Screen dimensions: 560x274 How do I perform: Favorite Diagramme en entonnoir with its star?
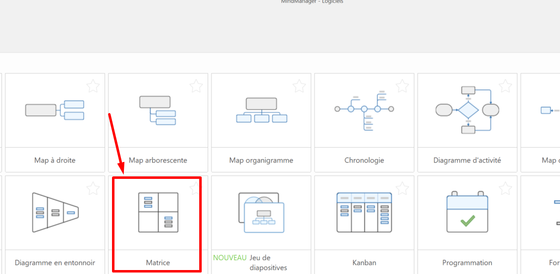point(93,188)
